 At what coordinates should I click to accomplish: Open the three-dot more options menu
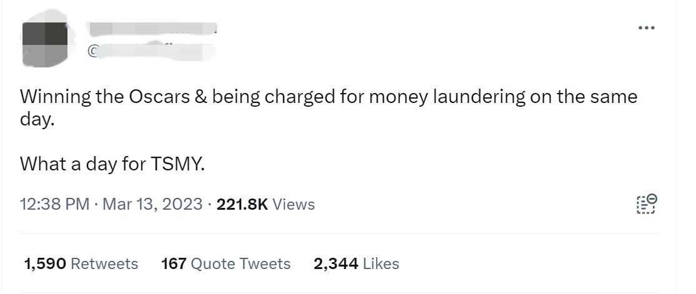click(646, 27)
